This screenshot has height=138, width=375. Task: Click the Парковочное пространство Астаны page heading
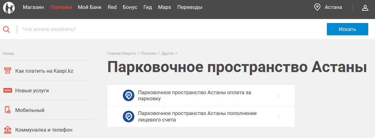(x=237, y=67)
